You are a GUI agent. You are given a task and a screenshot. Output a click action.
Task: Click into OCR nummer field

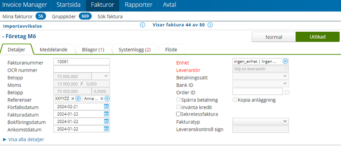pos(82,69)
